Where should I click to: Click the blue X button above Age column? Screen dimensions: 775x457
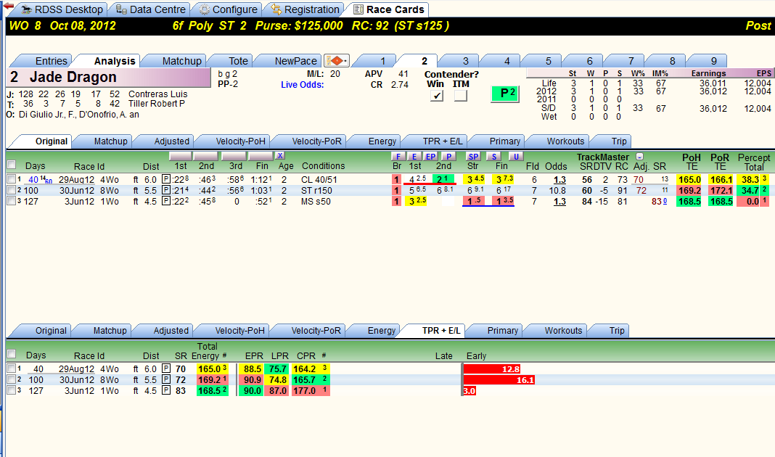coord(280,156)
